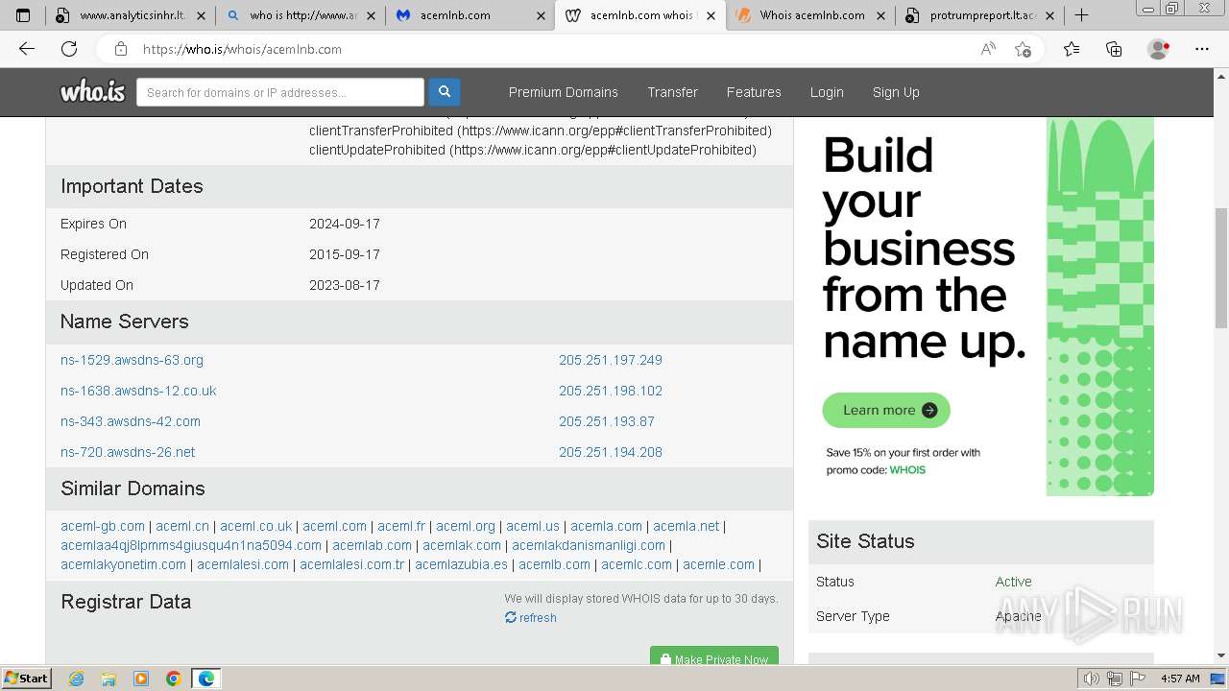Close the protrumpreport tab

point(1048,15)
